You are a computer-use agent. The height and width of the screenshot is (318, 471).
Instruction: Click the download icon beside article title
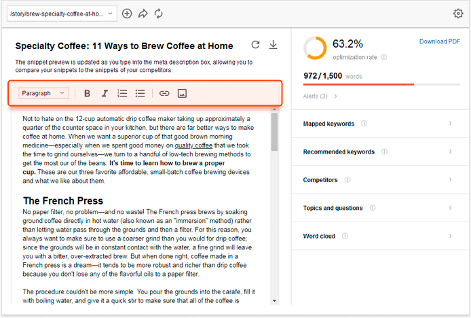(x=273, y=45)
